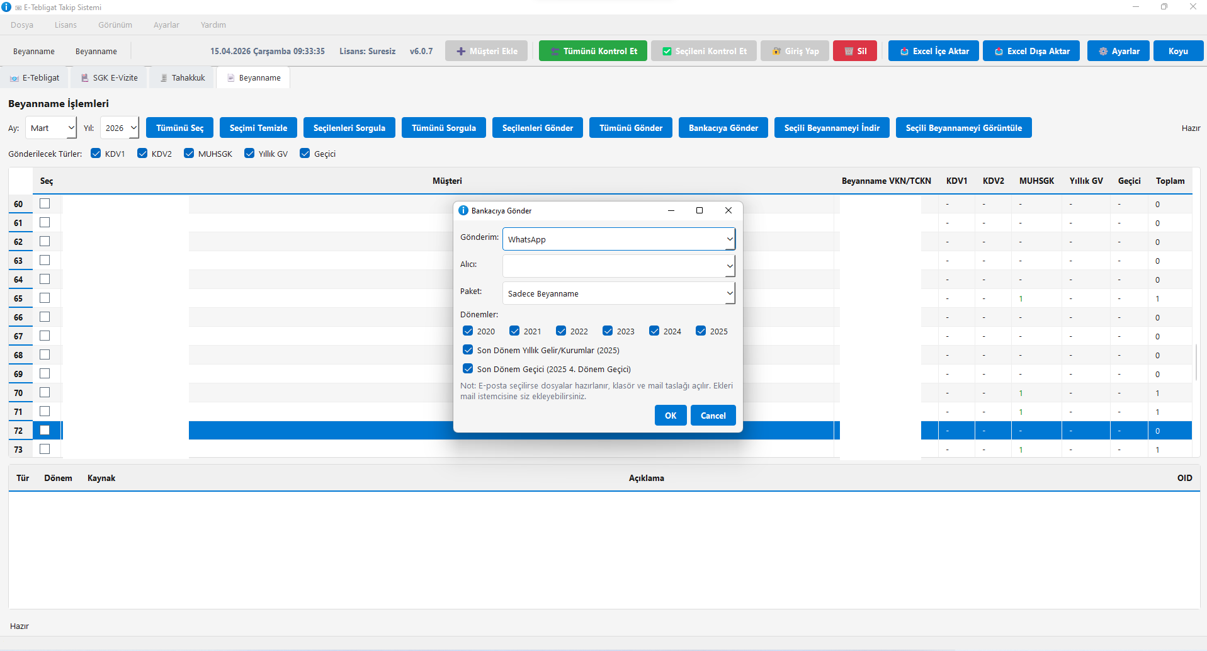Click the gear icon on Ayarlar button
The width and height of the screenshot is (1207, 651).
click(1102, 52)
